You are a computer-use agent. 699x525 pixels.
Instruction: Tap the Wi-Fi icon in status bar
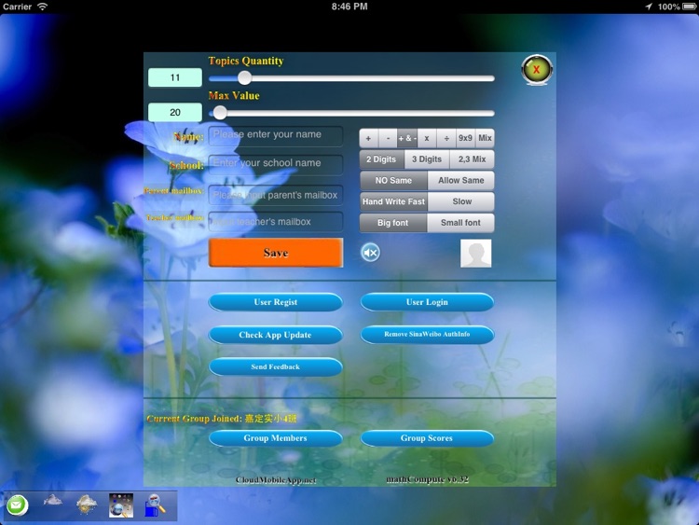pos(42,7)
